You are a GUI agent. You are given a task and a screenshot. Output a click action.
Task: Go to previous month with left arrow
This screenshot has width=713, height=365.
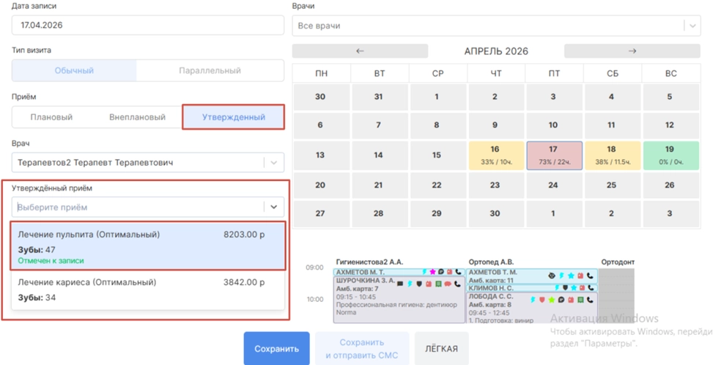click(x=360, y=51)
